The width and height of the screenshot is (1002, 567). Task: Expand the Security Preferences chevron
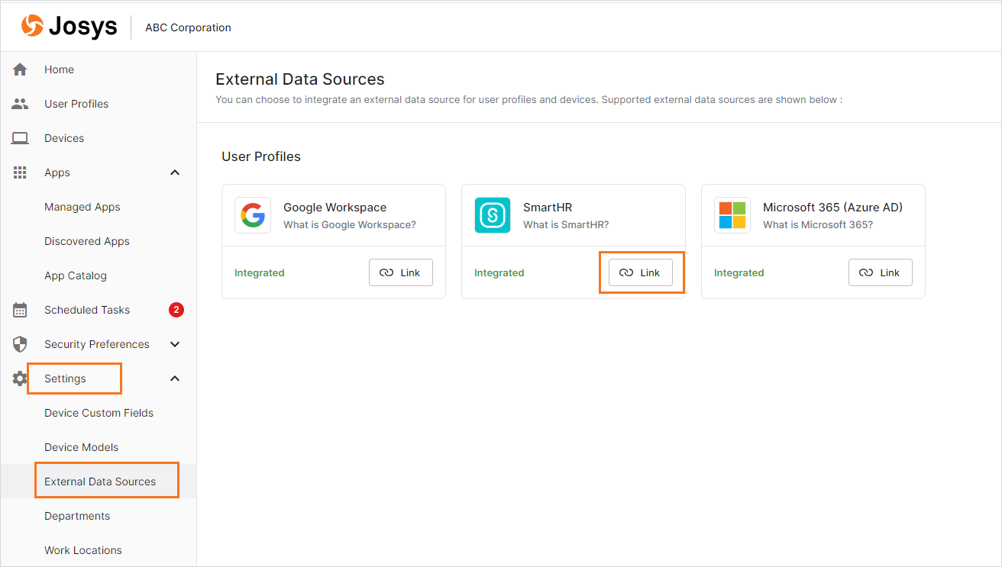(x=175, y=344)
